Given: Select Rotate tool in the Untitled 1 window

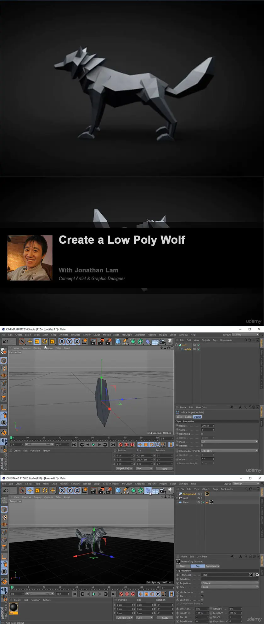Looking at the screenshot, I should [45, 341].
